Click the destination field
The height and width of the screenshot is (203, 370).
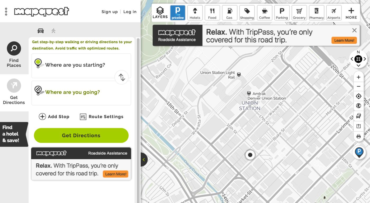tap(81, 93)
